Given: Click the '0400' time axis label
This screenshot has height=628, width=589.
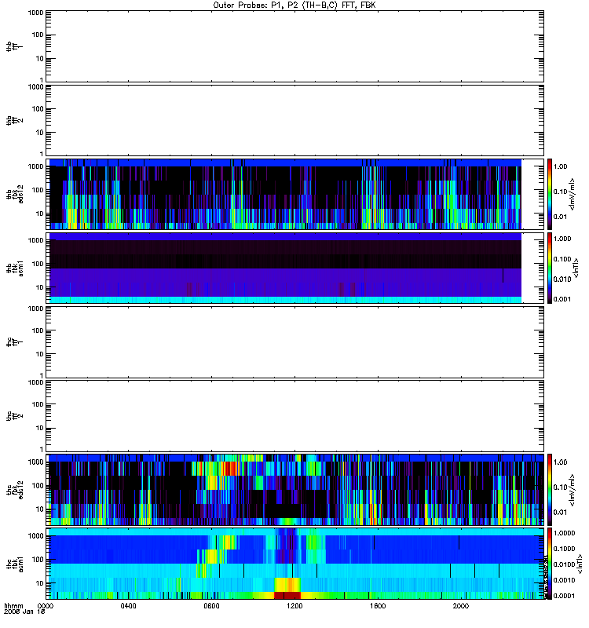Looking at the screenshot, I should (128, 606).
